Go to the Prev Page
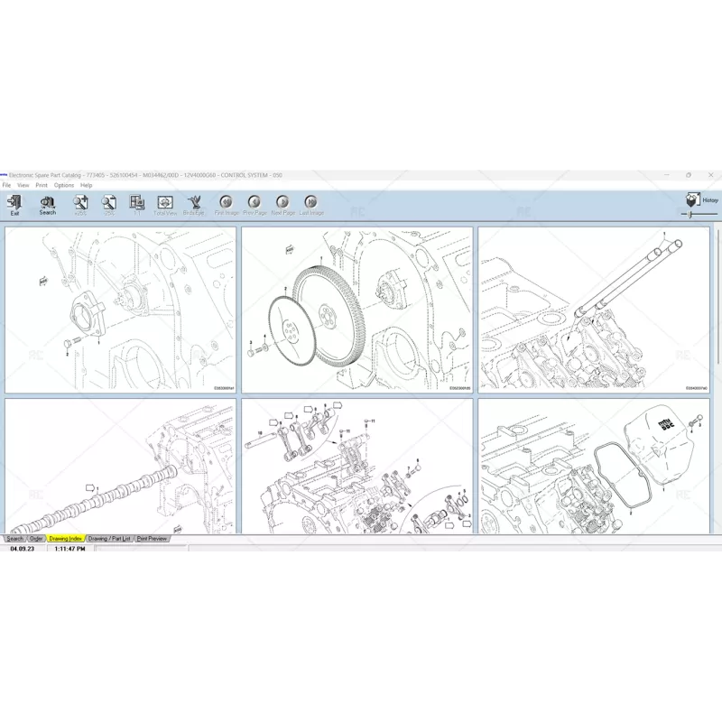This screenshot has width=722, height=722. point(255,204)
